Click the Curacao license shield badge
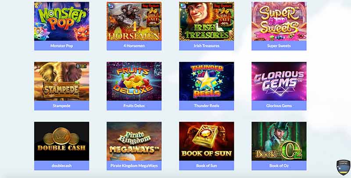 pyautogui.click(x=344, y=167)
